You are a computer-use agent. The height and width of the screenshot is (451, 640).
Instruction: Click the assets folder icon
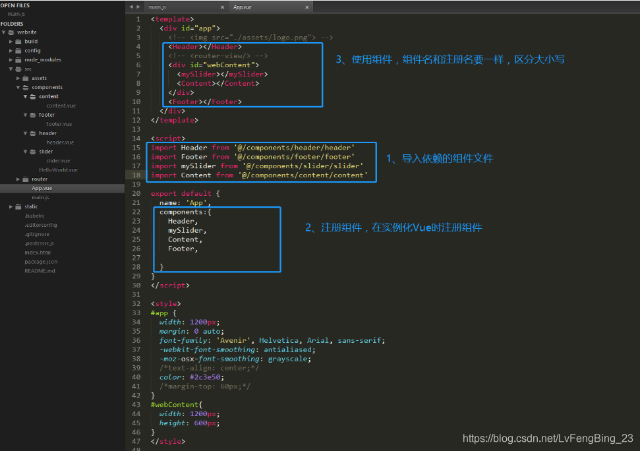(x=26, y=78)
